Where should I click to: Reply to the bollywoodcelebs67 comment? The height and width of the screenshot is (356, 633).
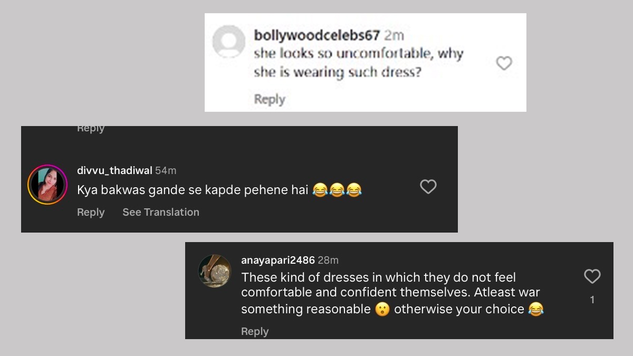269,99
